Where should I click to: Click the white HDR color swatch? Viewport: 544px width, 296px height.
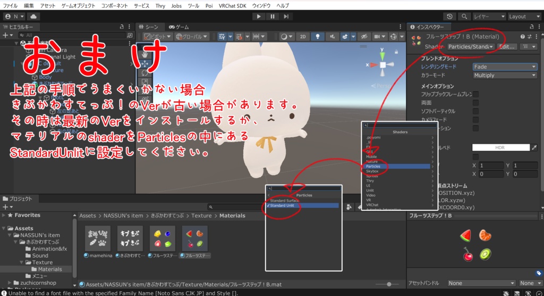(x=501, y=147)
